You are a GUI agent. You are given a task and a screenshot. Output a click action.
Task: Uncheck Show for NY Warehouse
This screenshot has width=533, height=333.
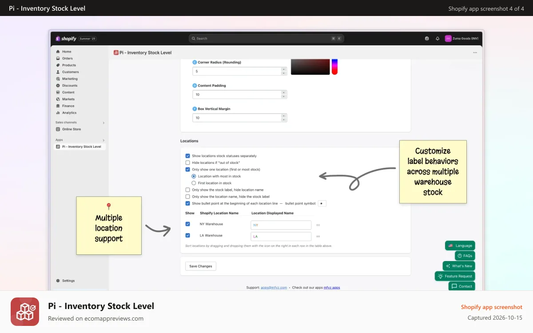pyautogui.click(x=187, y=224)
